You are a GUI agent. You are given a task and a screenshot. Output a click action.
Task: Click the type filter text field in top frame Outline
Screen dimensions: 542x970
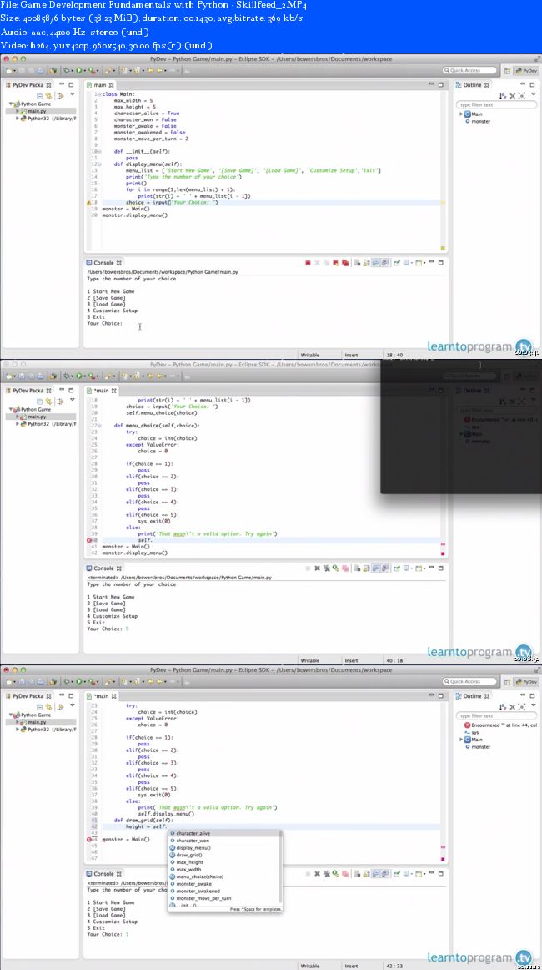497,104
